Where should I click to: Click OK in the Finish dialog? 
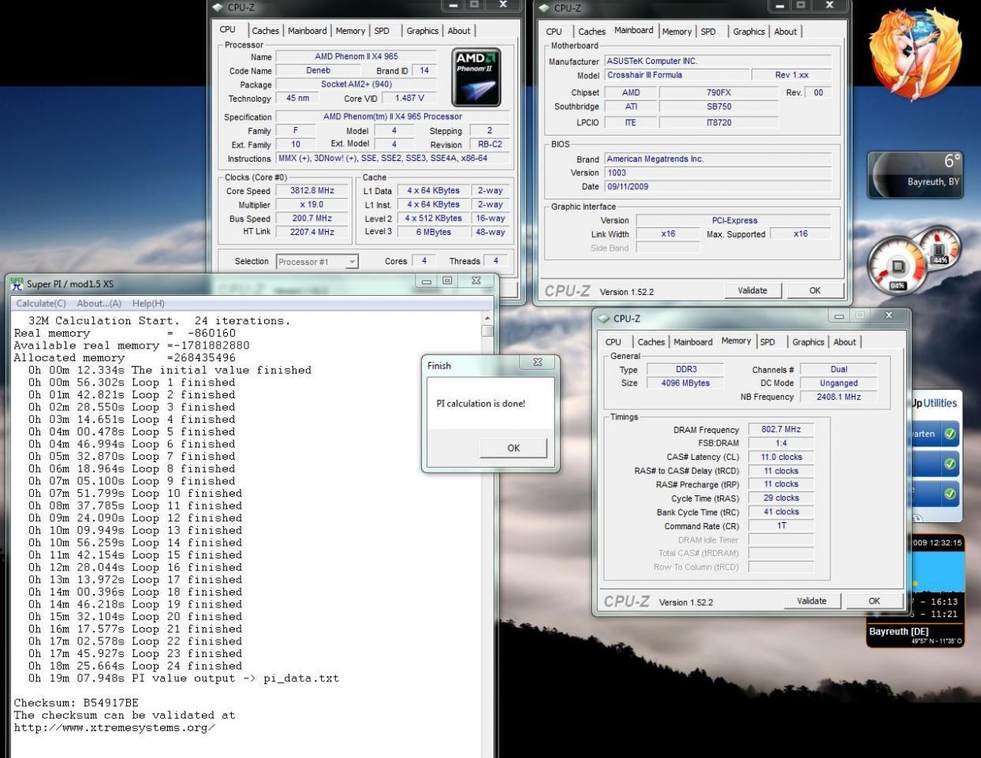pos(513,448)
